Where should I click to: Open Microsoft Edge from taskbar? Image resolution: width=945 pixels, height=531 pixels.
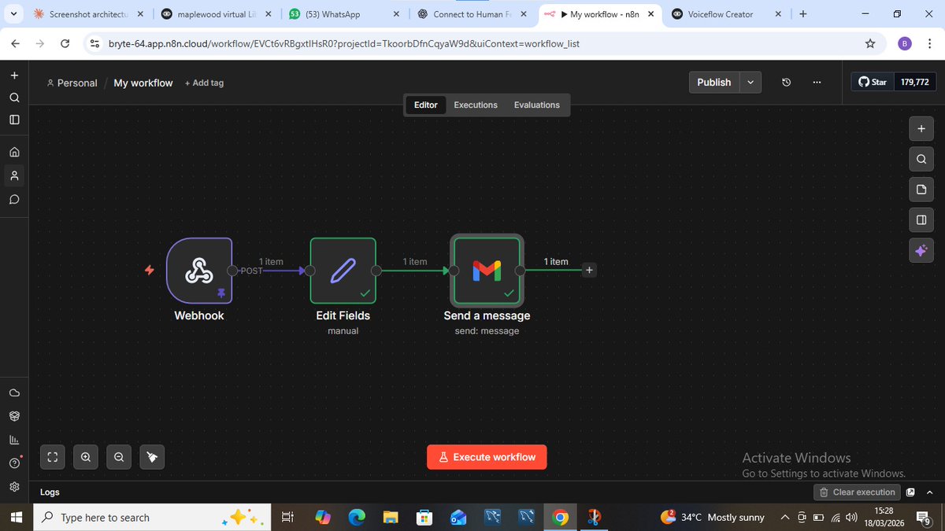(357, 518)
